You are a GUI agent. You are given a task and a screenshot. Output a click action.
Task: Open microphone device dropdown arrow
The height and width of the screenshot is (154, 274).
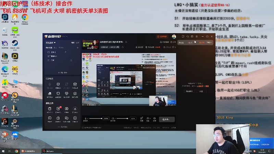pyautogui.click(x=88, y=119)
